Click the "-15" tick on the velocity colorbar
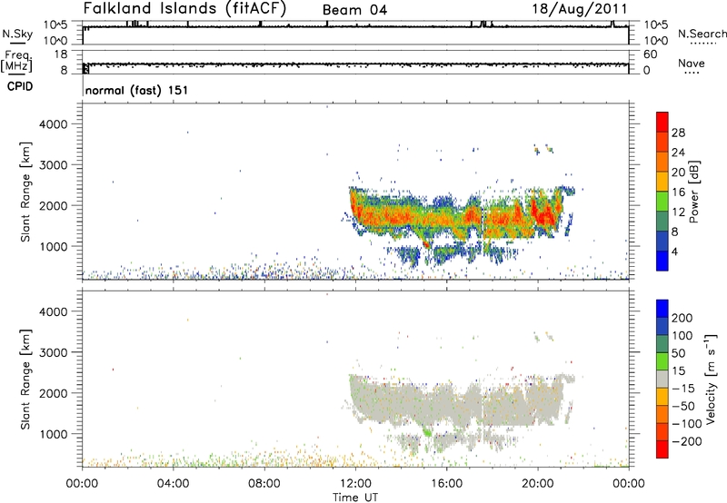The image size is (727, 503). 683,389
